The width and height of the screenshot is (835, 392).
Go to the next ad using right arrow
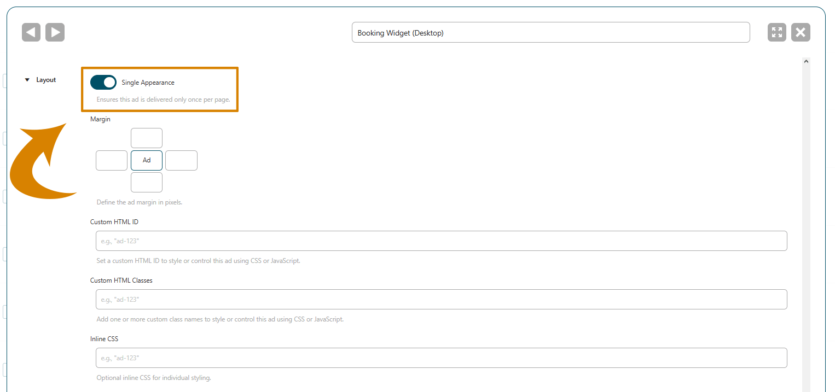pyautogui.click(x=55, y=32)
